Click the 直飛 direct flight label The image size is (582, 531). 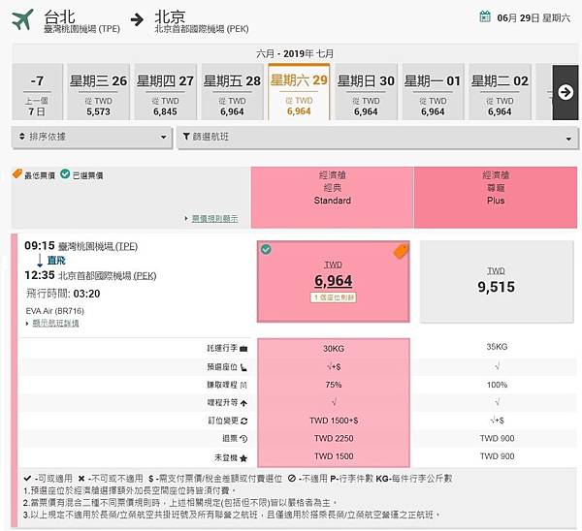pos(56,261)
